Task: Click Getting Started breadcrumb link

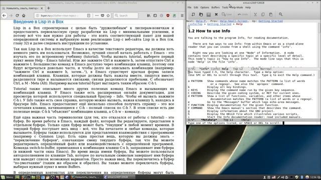Action: [219, 24]
